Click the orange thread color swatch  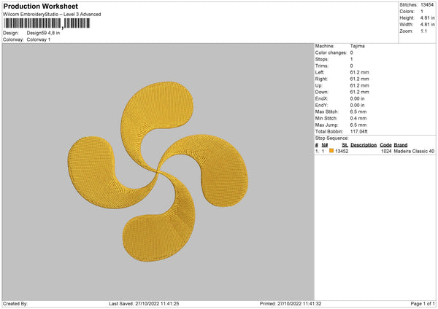(331, 151)
